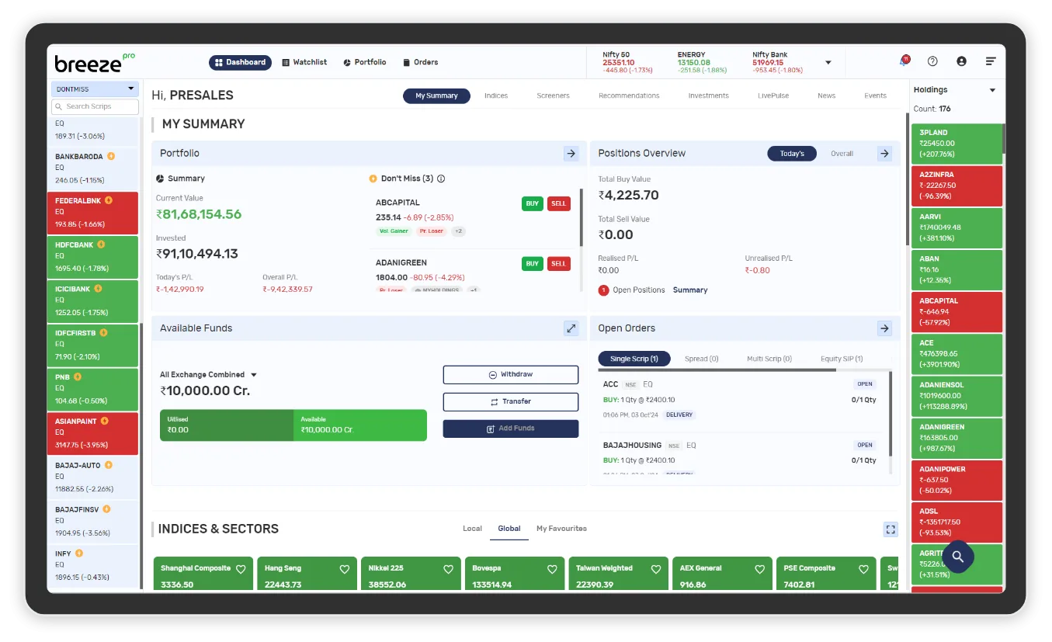Select the Indices sub-tab

point(496,95)
